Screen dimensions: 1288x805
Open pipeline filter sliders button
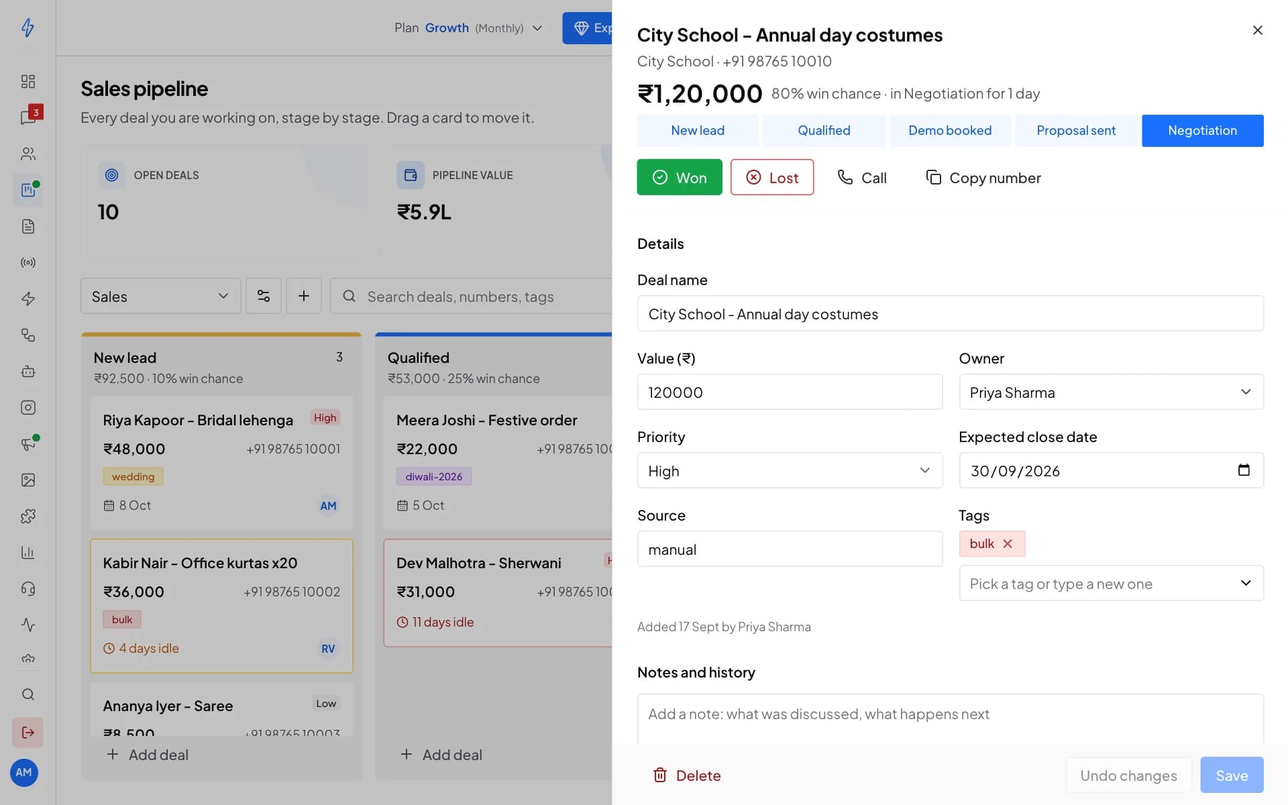point(264,296)
